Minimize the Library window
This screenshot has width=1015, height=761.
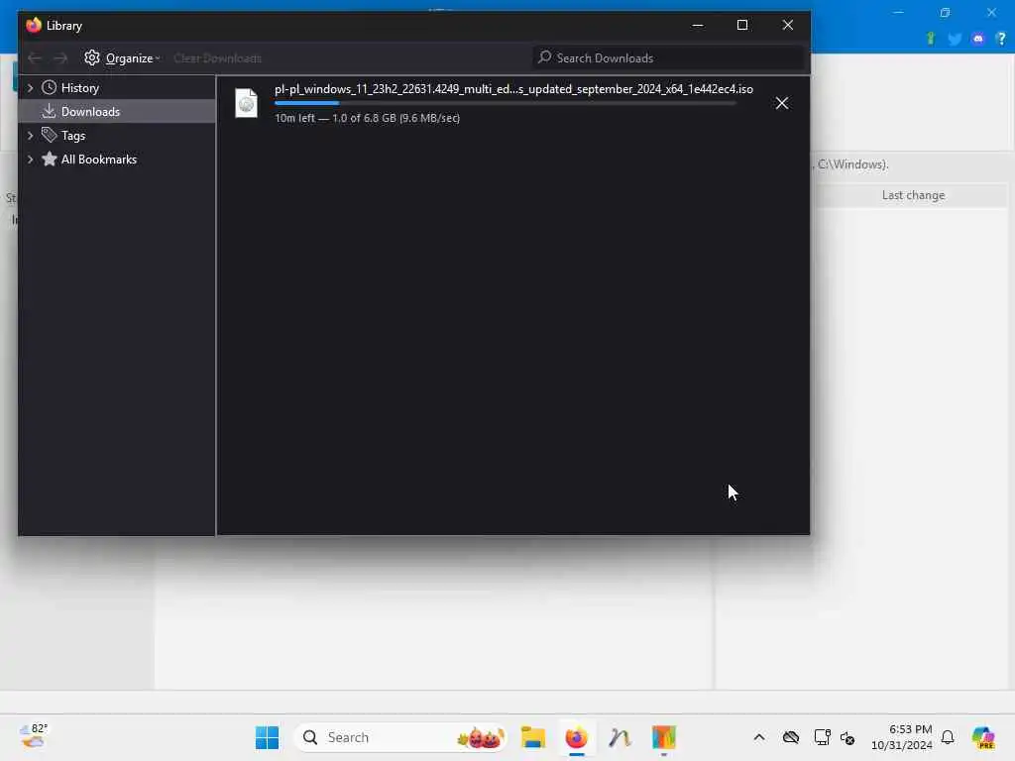coord(697,25)
